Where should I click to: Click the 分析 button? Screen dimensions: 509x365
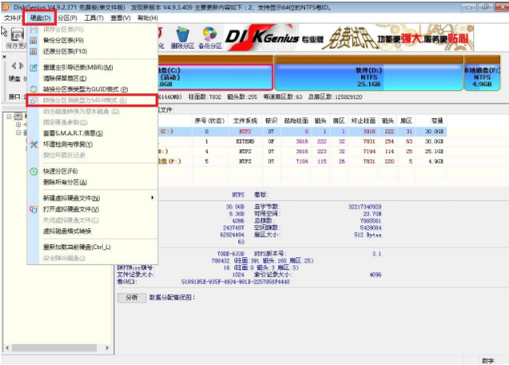132,298
